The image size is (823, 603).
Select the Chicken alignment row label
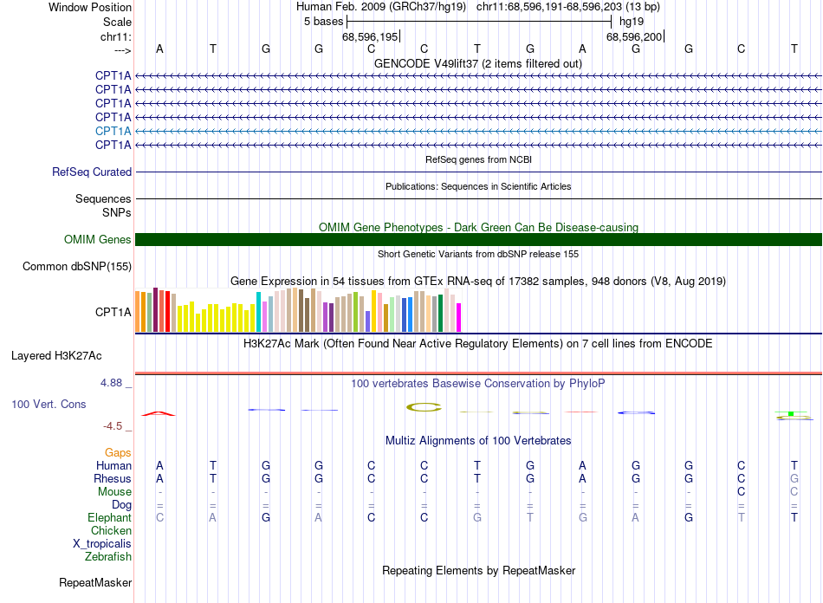pos(111,530)
